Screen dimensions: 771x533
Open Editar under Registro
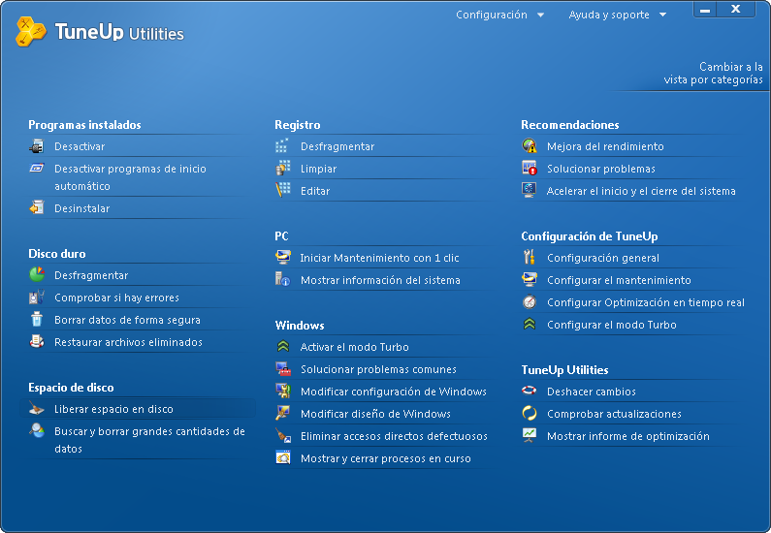(x=315, y=191)
